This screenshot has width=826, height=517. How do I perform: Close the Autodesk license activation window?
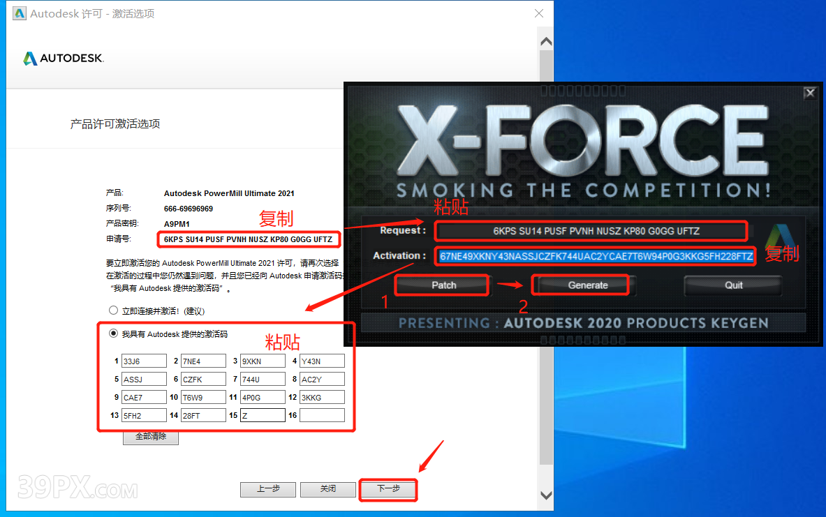click(x=539, y=13)
